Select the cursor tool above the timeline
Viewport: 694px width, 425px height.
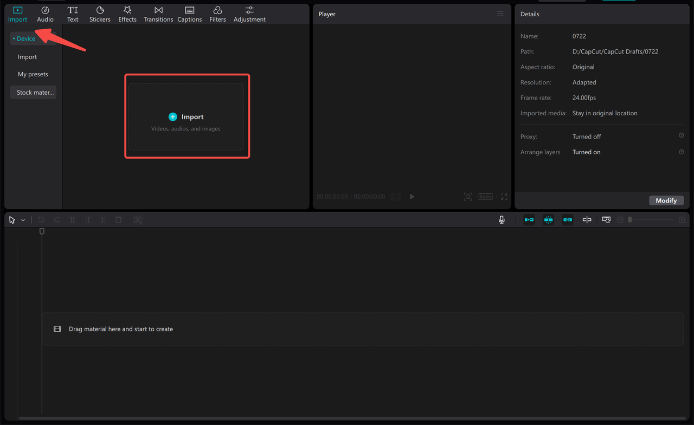coord(11,220)
